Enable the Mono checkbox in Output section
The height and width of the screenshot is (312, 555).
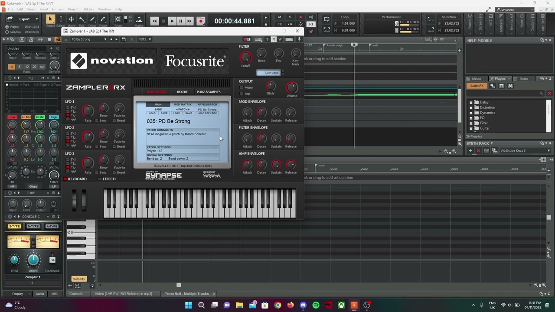pyautogui.click(x=242, y=88)
